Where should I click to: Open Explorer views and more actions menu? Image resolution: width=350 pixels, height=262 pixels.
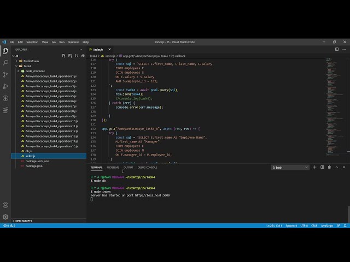pos(80,50)
